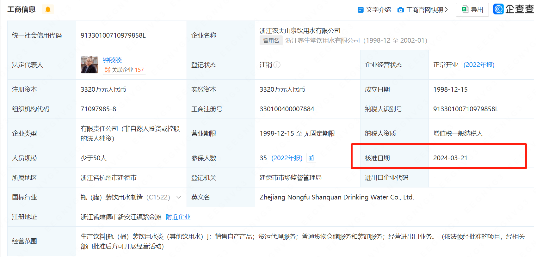Export data with the 导出 button
Image resolution: width=536 pixels, height=257 pixels.
tap(472, 10)
